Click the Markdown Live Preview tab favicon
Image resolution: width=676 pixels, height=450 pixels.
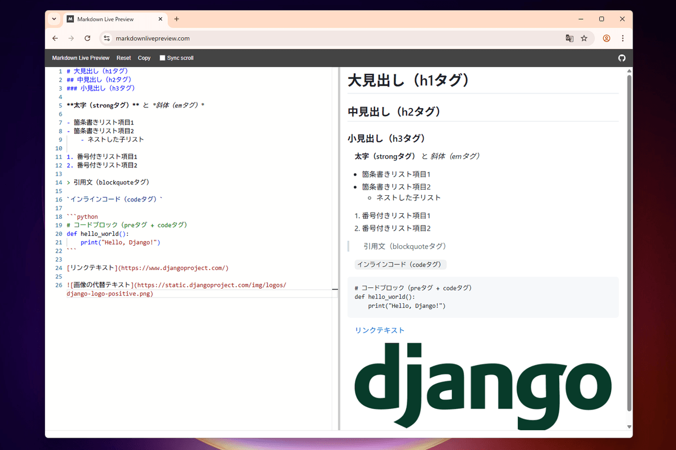pyautogui.click(x=70, y=19)
